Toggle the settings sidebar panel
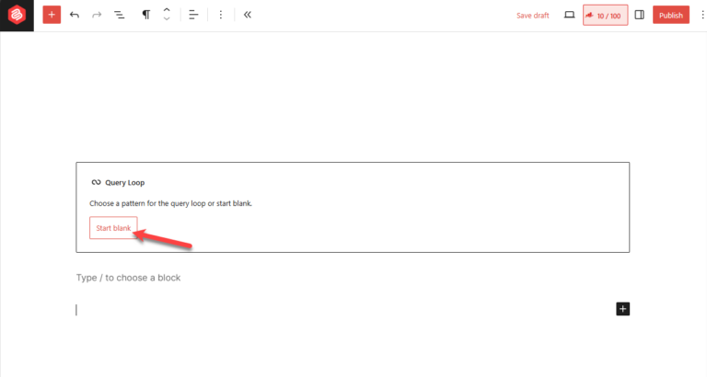Viewport: 707px width, 377px height. tap(640, 16)
